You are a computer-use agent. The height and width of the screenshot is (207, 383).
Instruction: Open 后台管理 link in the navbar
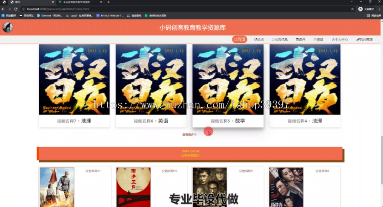[364, 39]
